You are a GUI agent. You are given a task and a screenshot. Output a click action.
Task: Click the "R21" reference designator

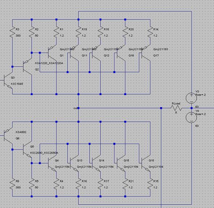pos(131,181)
